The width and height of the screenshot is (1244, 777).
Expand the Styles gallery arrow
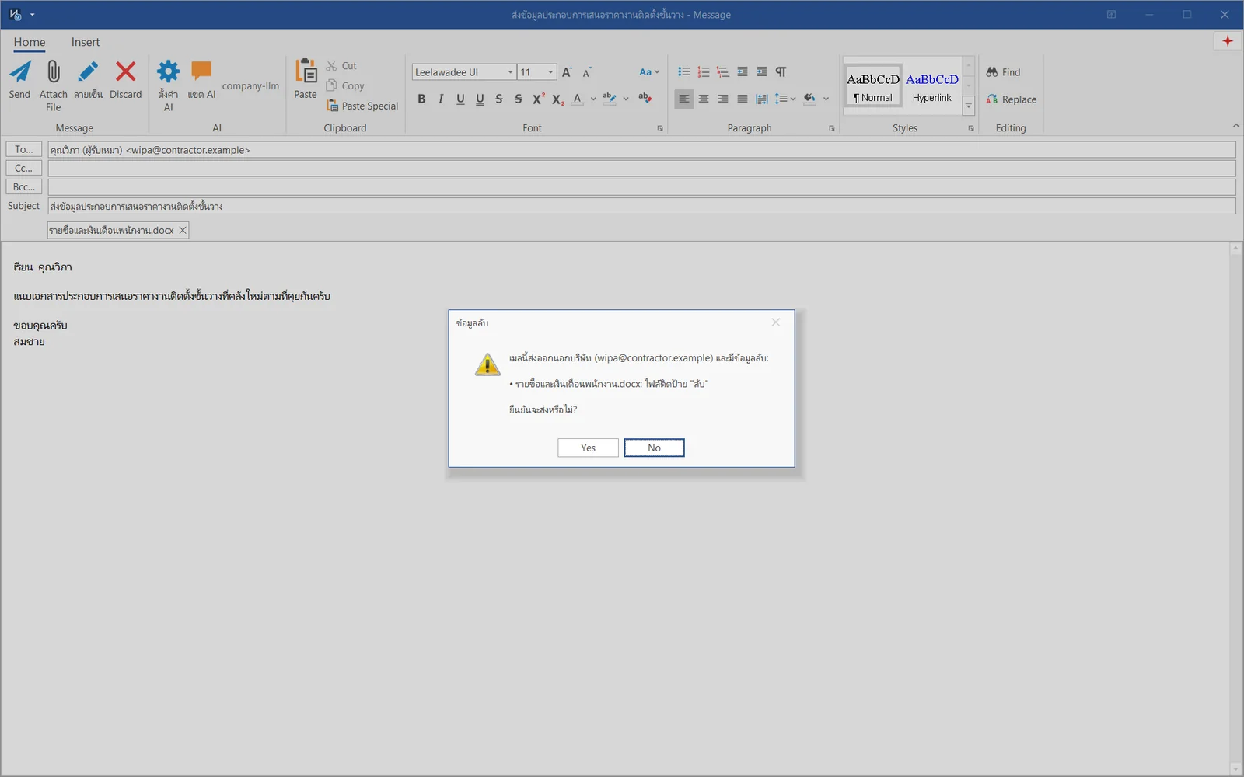click(968, 106)
